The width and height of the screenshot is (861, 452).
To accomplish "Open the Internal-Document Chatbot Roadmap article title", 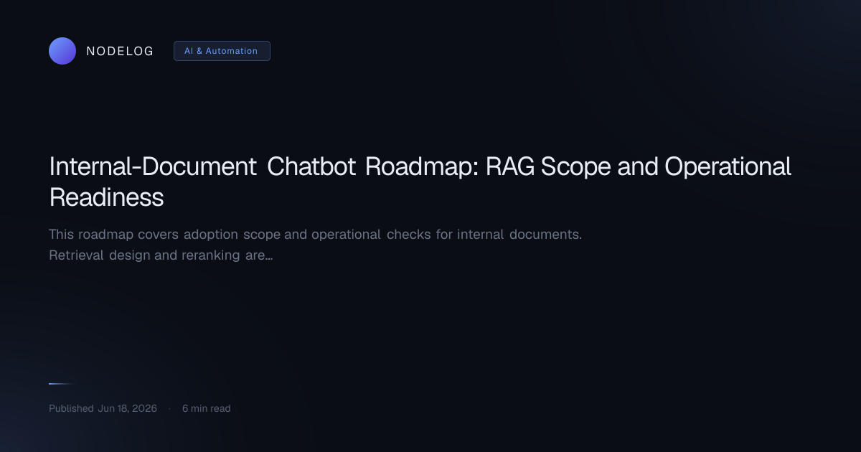I will (x=420, y=182).
